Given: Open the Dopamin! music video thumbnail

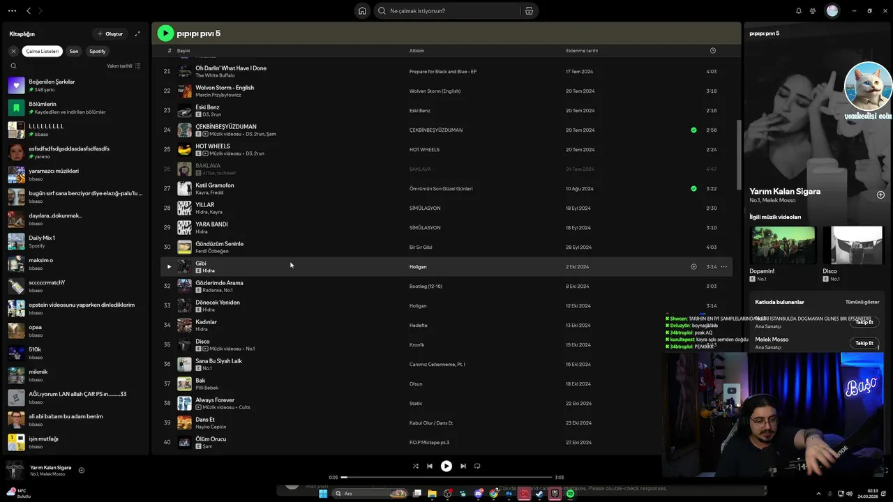Looking at the screenshot, I should (x=782, y=245).
